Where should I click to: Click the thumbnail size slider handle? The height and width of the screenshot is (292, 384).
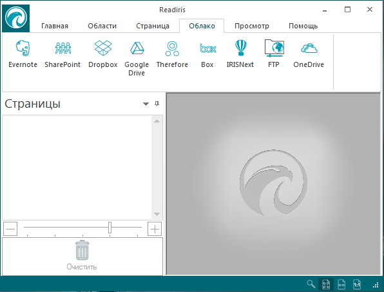[x=110, y=228]
